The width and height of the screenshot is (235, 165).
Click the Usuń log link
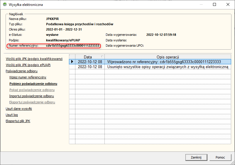pyautogui.click(x=12, y=115)
